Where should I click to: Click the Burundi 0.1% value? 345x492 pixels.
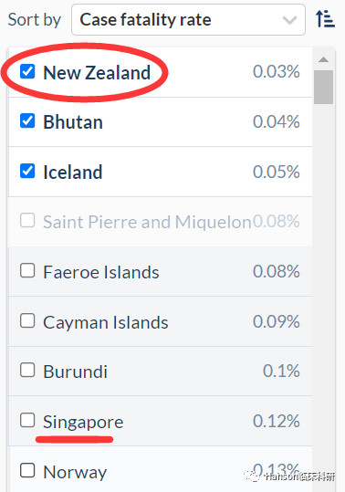[281, 371]
